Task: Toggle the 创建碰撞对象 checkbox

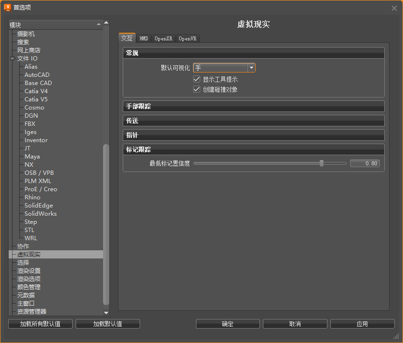Action: point(196,89)
